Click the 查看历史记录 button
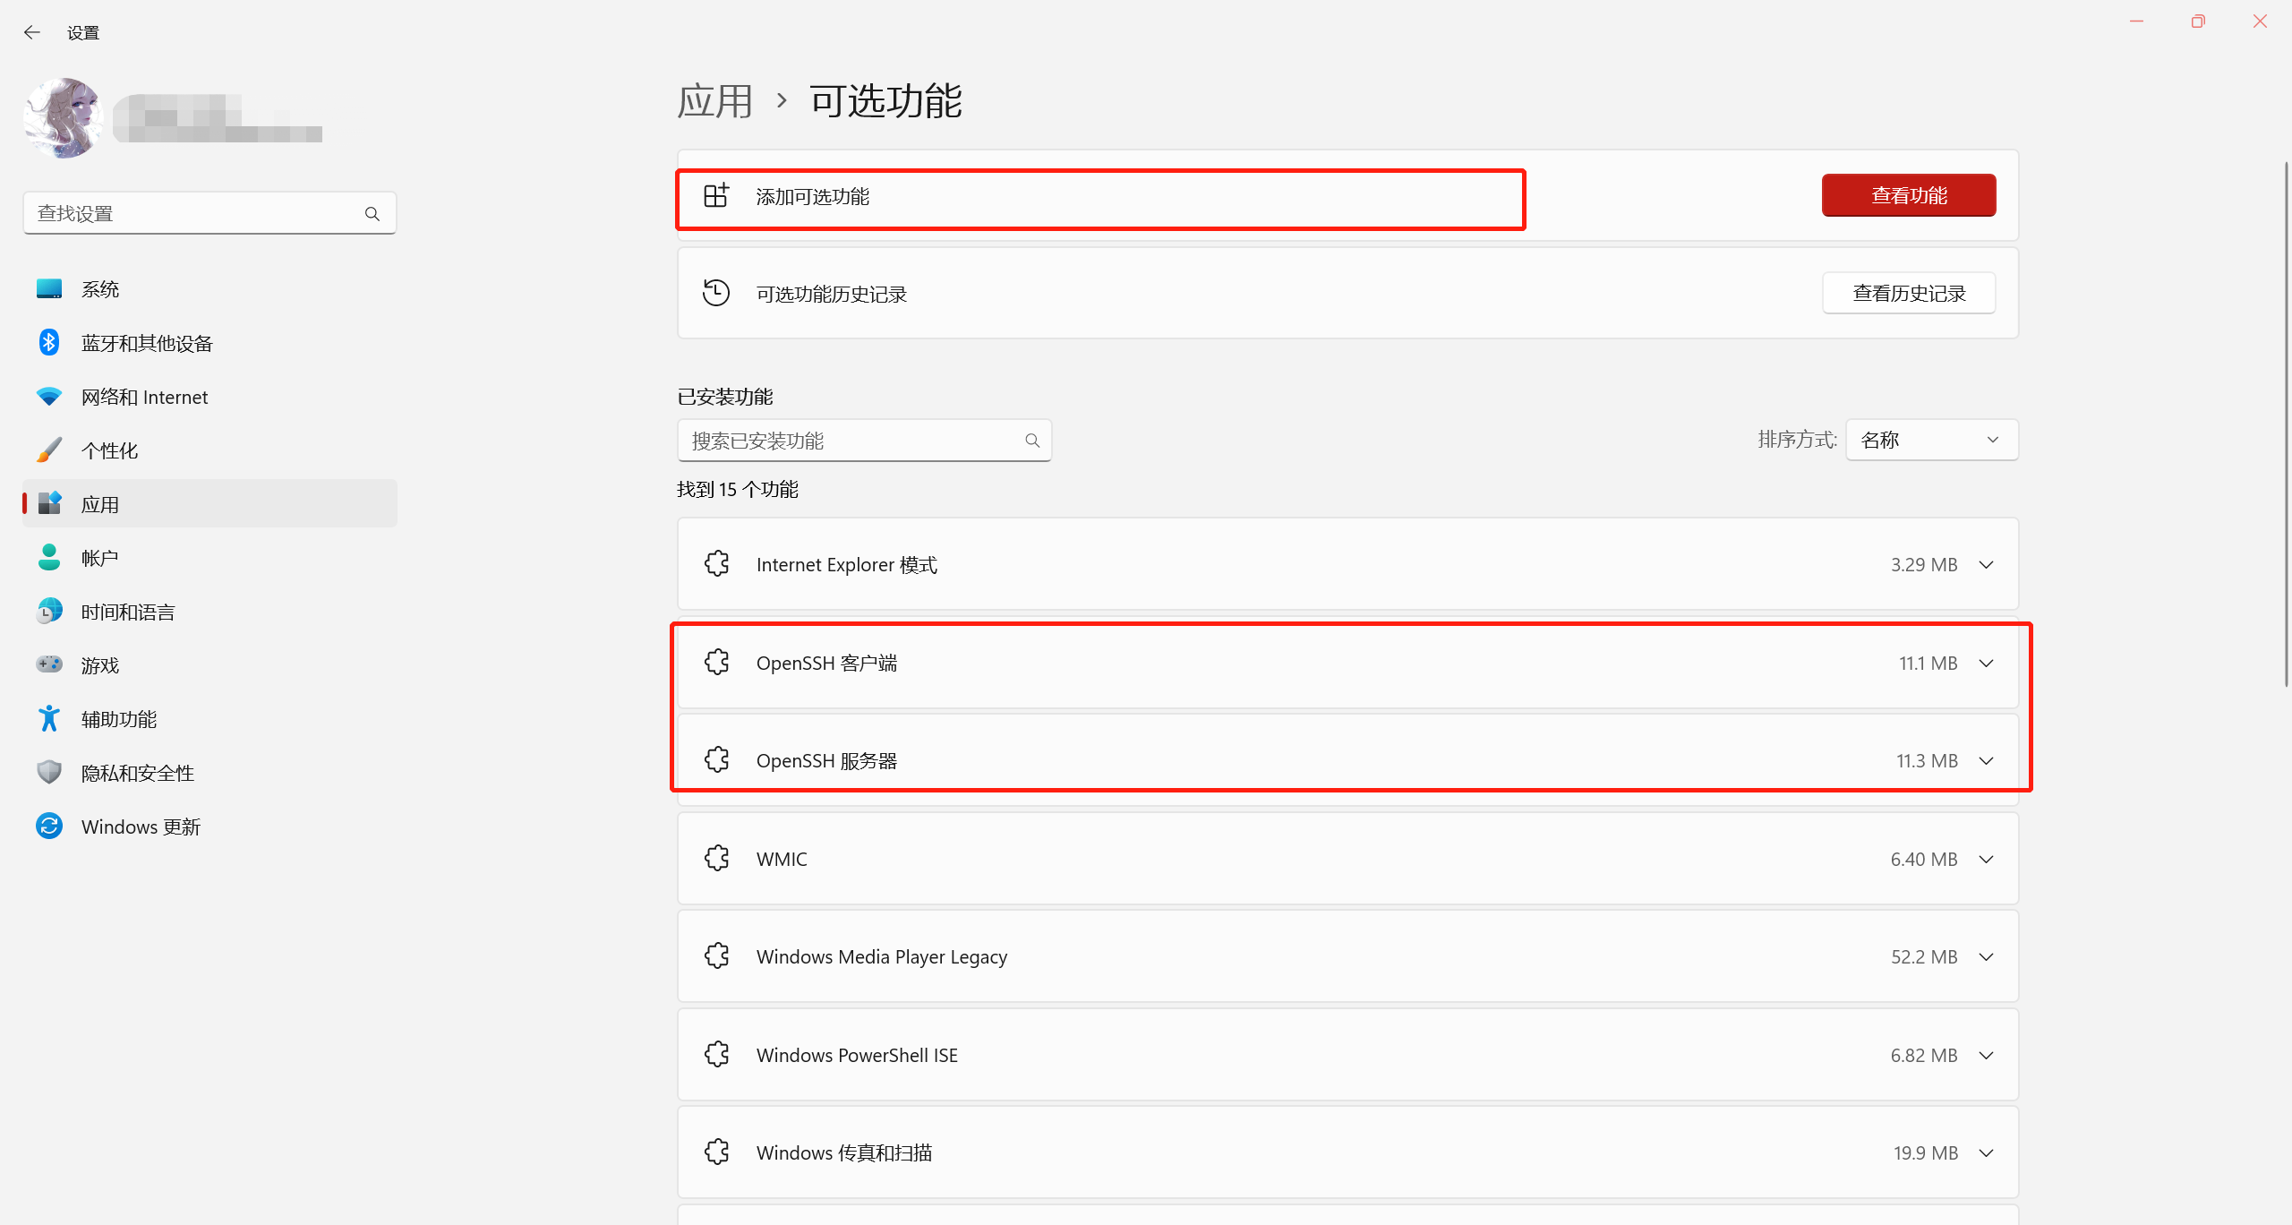Screen dimensions: 2292x1225 point(1909,293)
